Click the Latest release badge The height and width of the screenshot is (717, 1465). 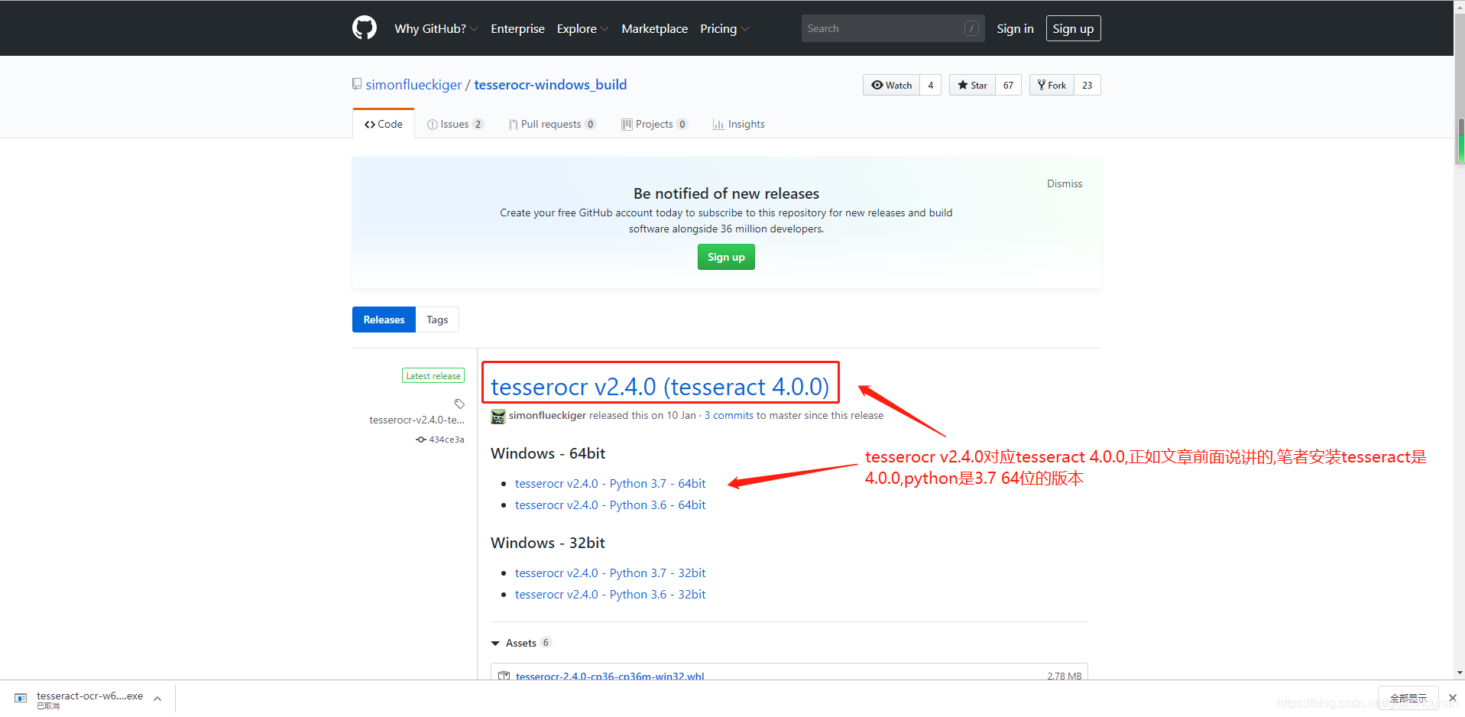click(433, 375)
